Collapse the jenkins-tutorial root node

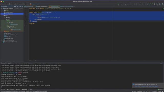click(2, 9)
